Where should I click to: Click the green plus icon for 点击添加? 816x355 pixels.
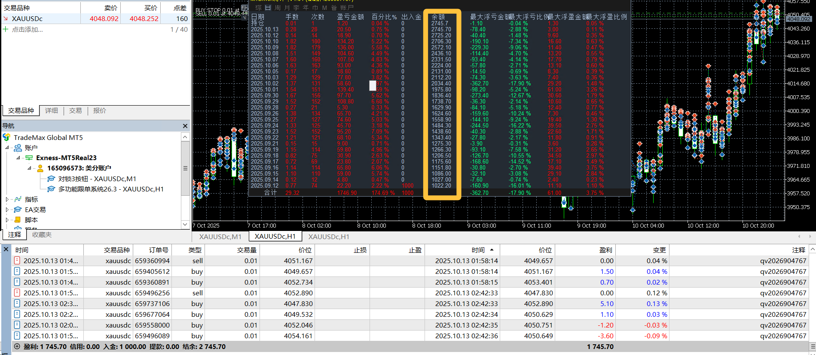tap(6, 29)
